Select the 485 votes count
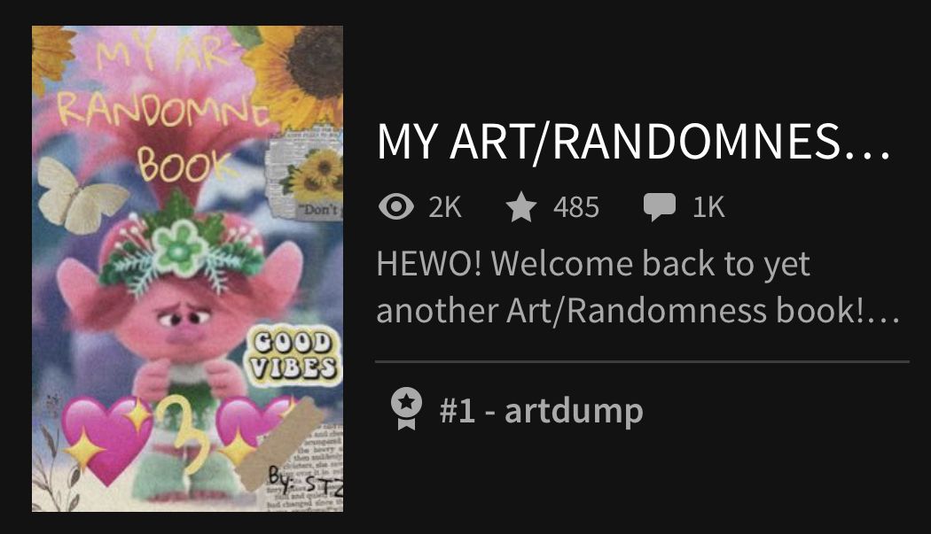 click(x=576, y=207)
